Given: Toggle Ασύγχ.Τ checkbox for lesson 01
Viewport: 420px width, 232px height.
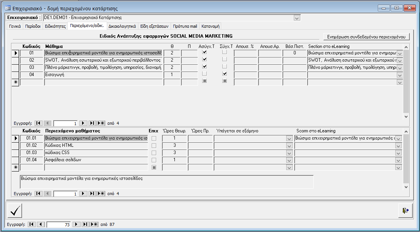Looking at the screenshot, I should [x=204, y=52].
